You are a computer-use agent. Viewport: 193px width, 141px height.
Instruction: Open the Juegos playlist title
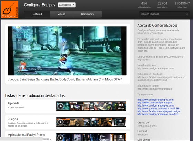tap(13, 119)
